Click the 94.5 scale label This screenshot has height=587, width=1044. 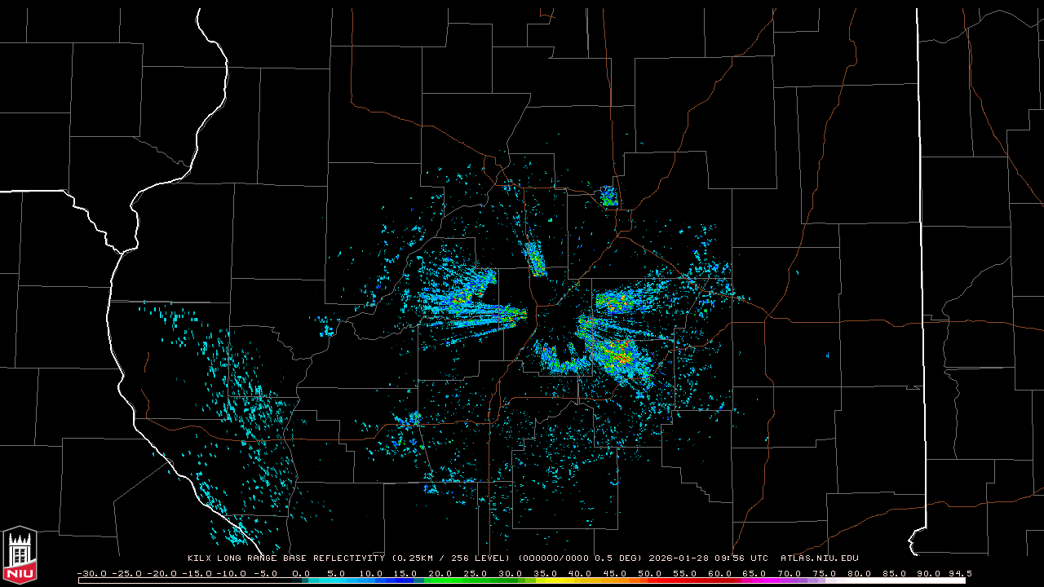(958, 573)
